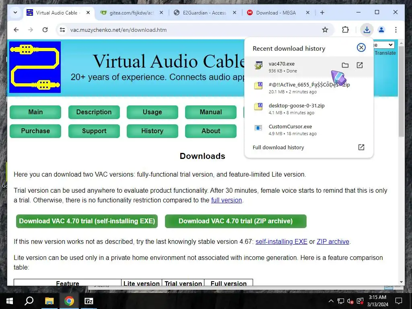This screenshot has width=412, height=309.
Task: Open the Main navigation button
Action: (35, 112)
